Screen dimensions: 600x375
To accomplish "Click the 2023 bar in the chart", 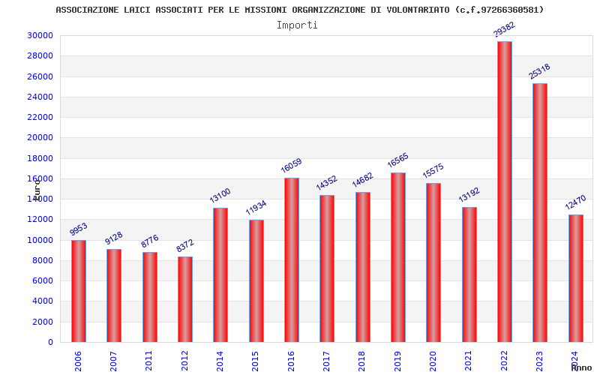I will point(540,213).
